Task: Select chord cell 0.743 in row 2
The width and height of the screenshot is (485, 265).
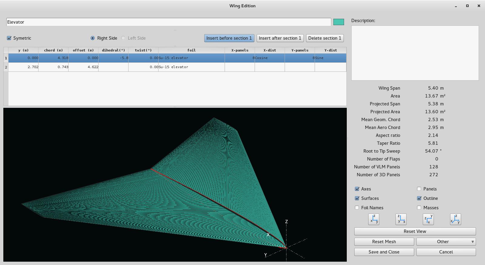Action: 53,67
